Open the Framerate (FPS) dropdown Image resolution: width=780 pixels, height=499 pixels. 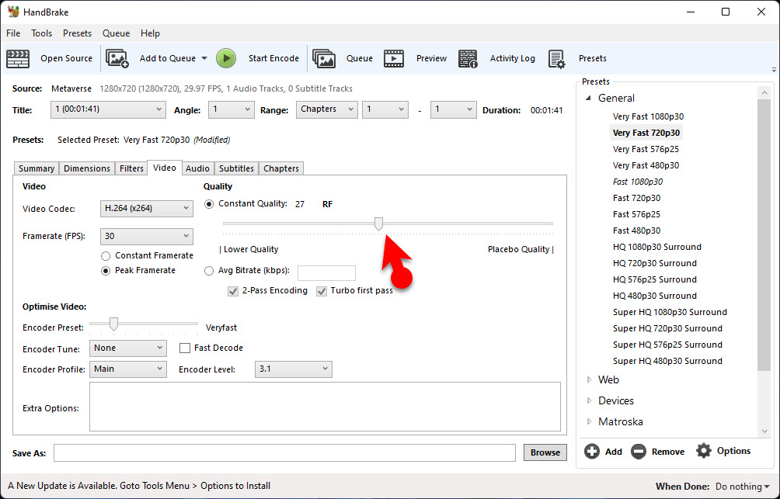coord(147,236)
